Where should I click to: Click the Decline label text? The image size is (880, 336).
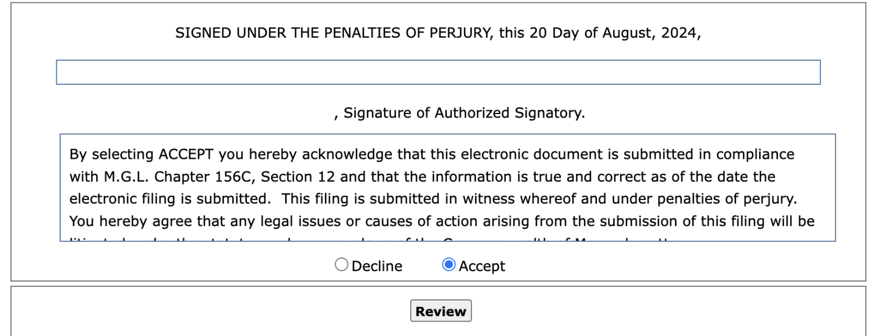[x=376, y=265]
